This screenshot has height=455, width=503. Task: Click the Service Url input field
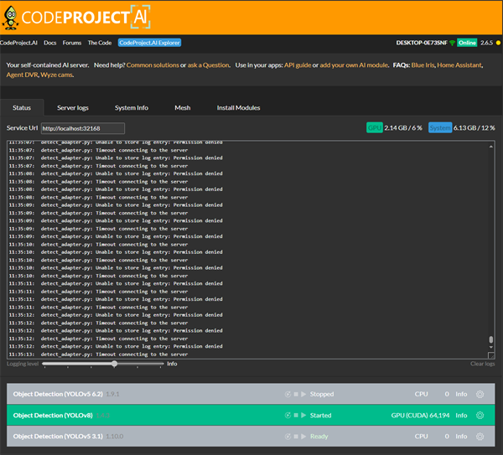[x=83, y=128]
